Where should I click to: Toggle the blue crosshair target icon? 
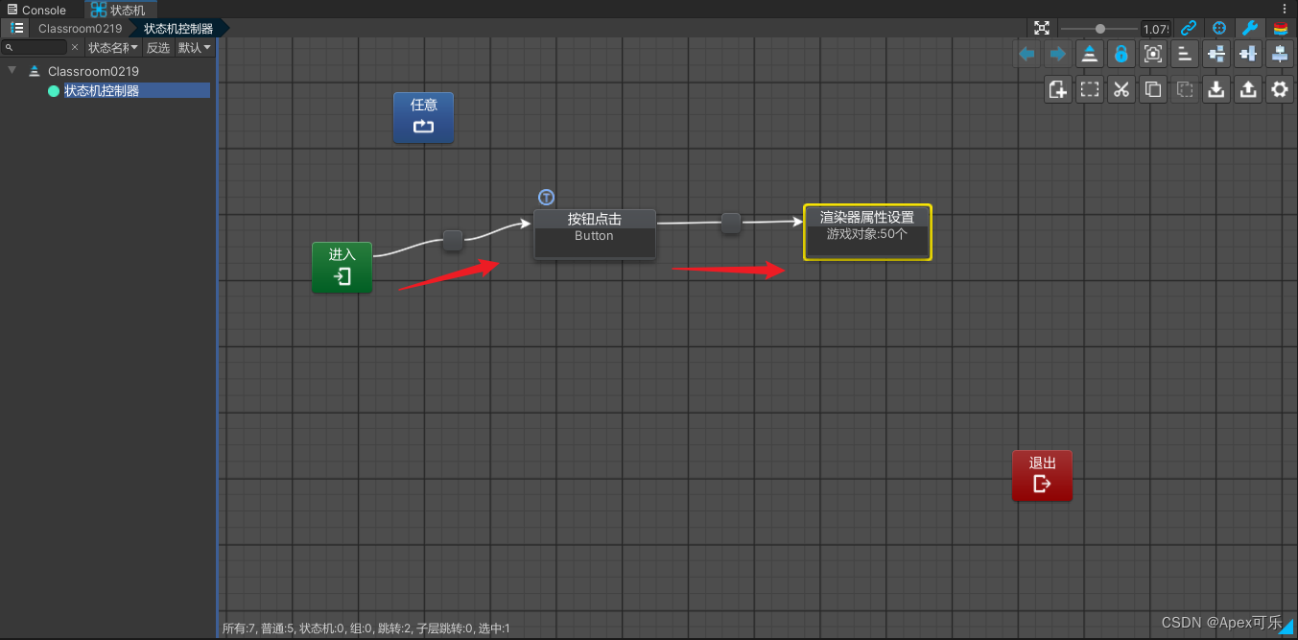[1219, 28]
